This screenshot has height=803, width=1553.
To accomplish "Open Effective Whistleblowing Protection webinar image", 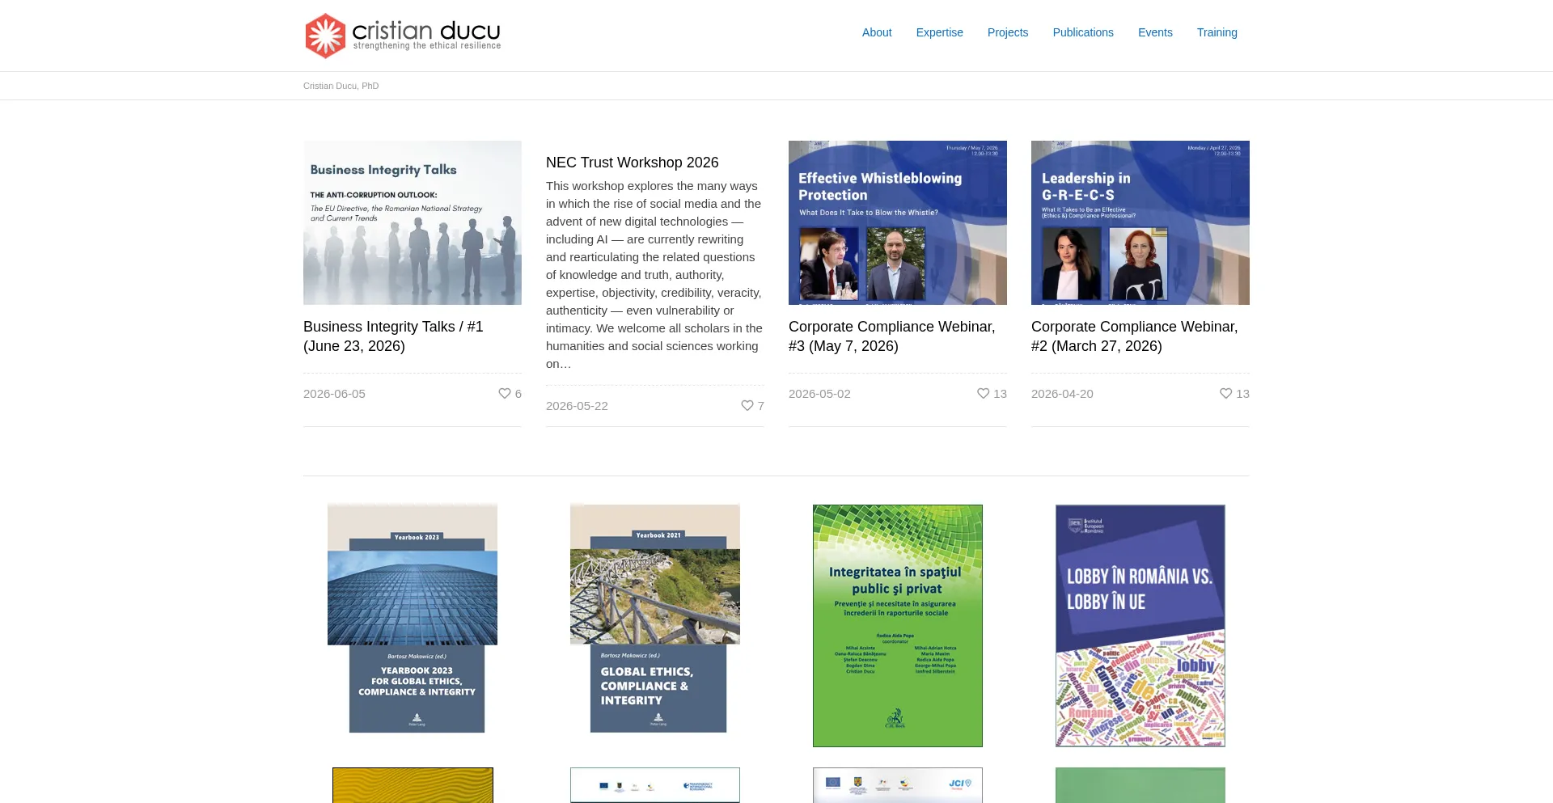I will [898, 223].
